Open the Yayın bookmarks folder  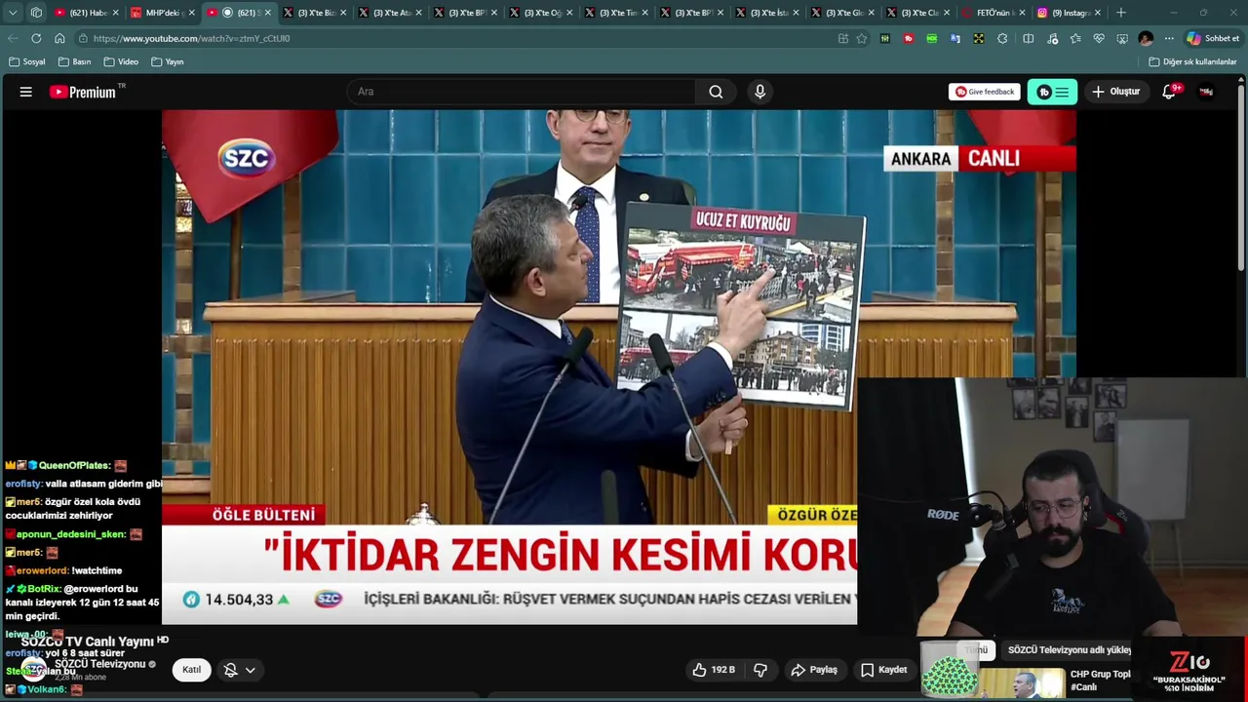click(168, 61)
